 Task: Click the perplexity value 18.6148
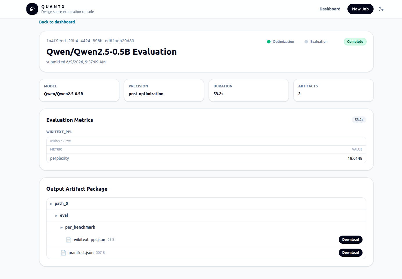[355, 158]
